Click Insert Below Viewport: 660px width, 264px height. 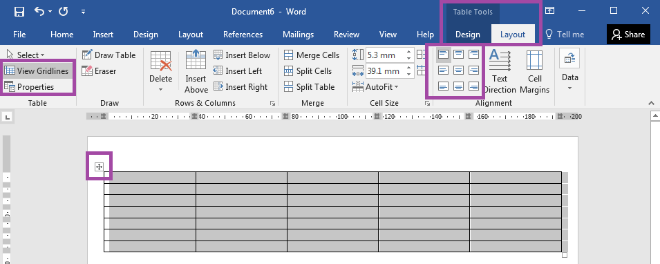tap(242, 55)
